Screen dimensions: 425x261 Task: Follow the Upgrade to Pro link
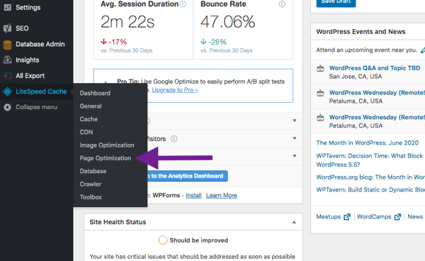tap(175, 90)
